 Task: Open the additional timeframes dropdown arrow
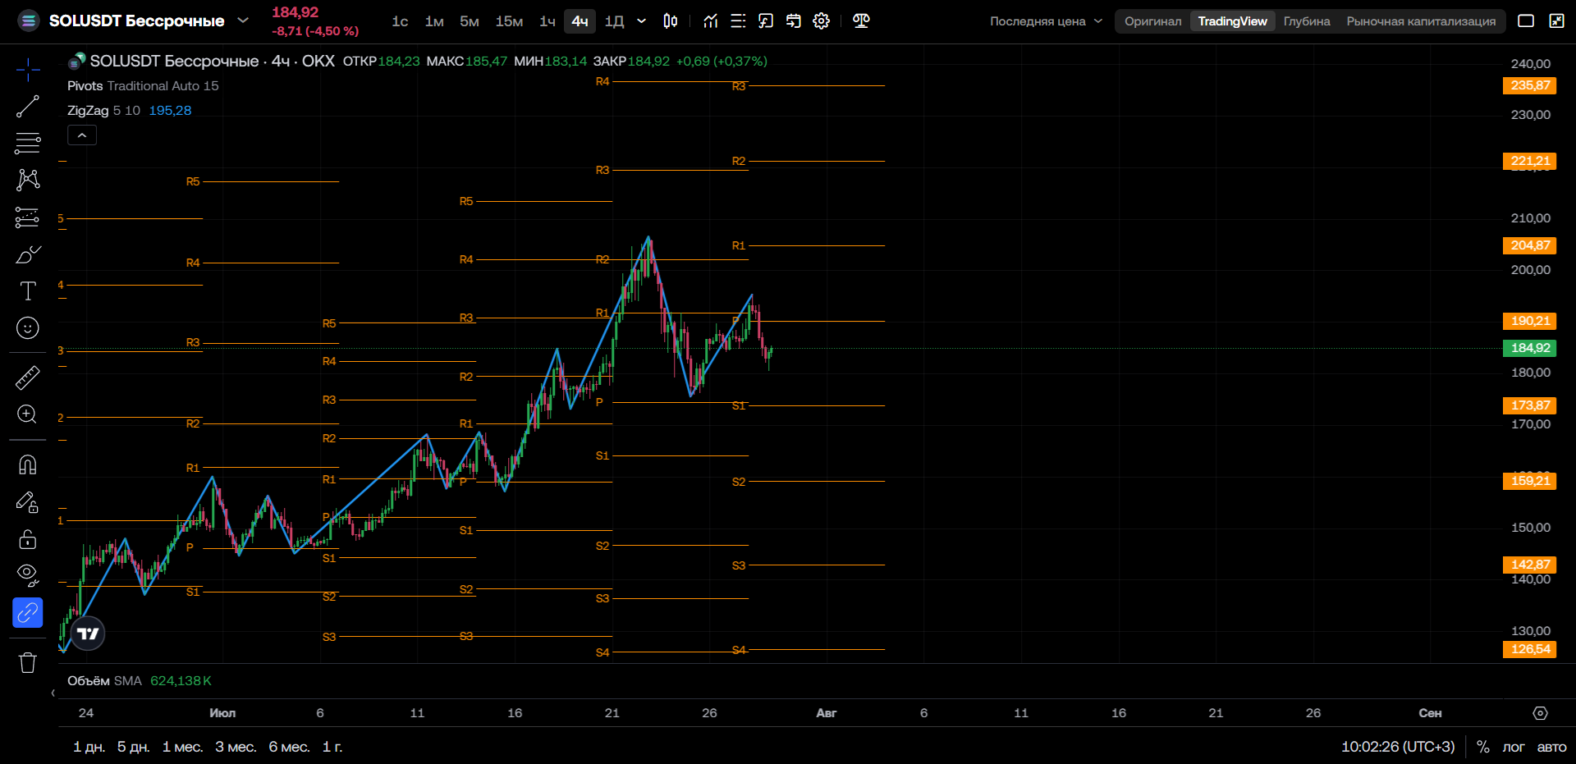[x=642, y=21]
